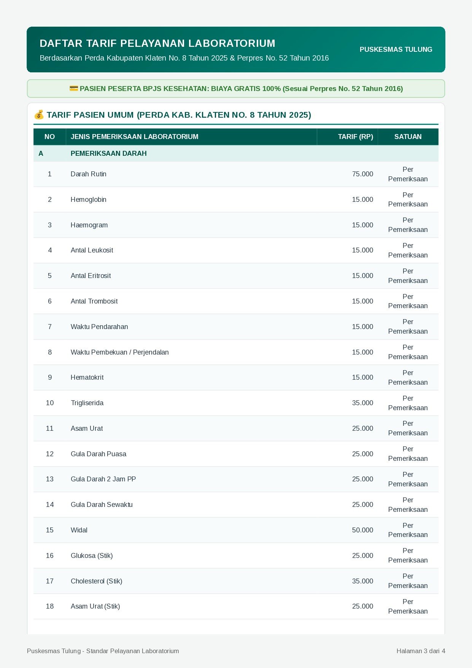Select the Cholesterol (Stik) entry
The width and height of the screenshot is (472, 668).
(x=97, y=581)
